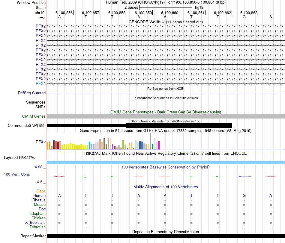Screen dimensions: 285x243
Task: Click the "Elephant" alignment row label
Action: click(38, 213)
